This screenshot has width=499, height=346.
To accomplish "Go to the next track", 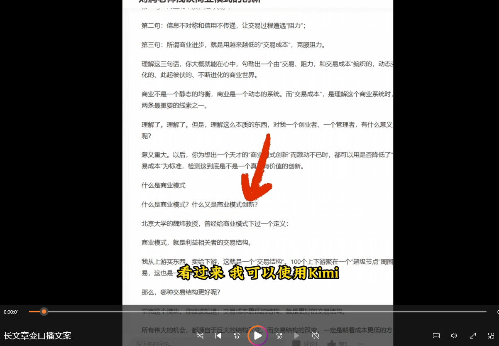I will click(297, 336).
